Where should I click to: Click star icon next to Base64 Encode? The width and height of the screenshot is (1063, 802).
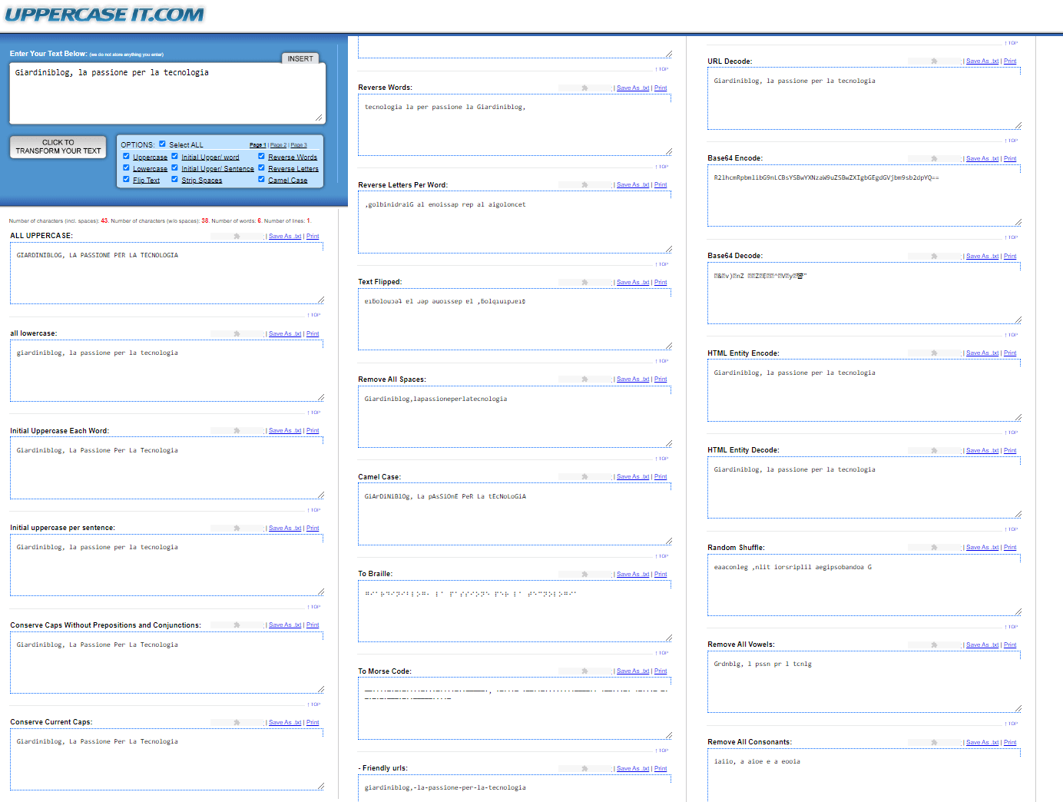[x=934, y=159]
